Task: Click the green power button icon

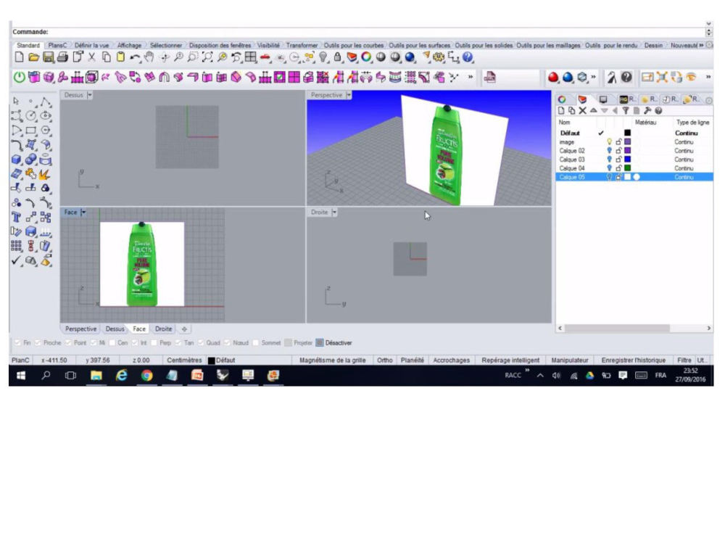Action: [x=19, y=78]
